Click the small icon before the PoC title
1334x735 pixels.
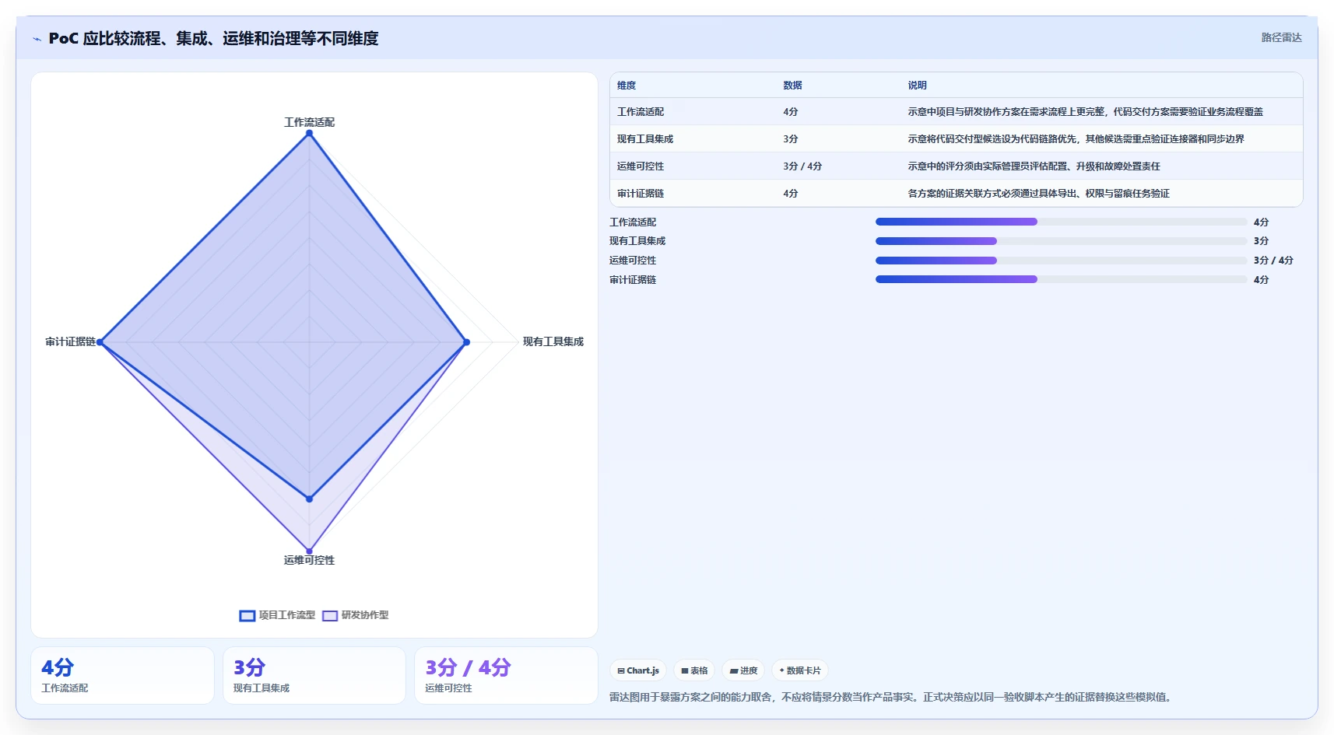(37, 39)
